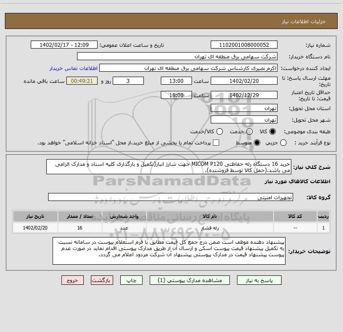Click the delivery city تهران field

click(x=244, y=120)
